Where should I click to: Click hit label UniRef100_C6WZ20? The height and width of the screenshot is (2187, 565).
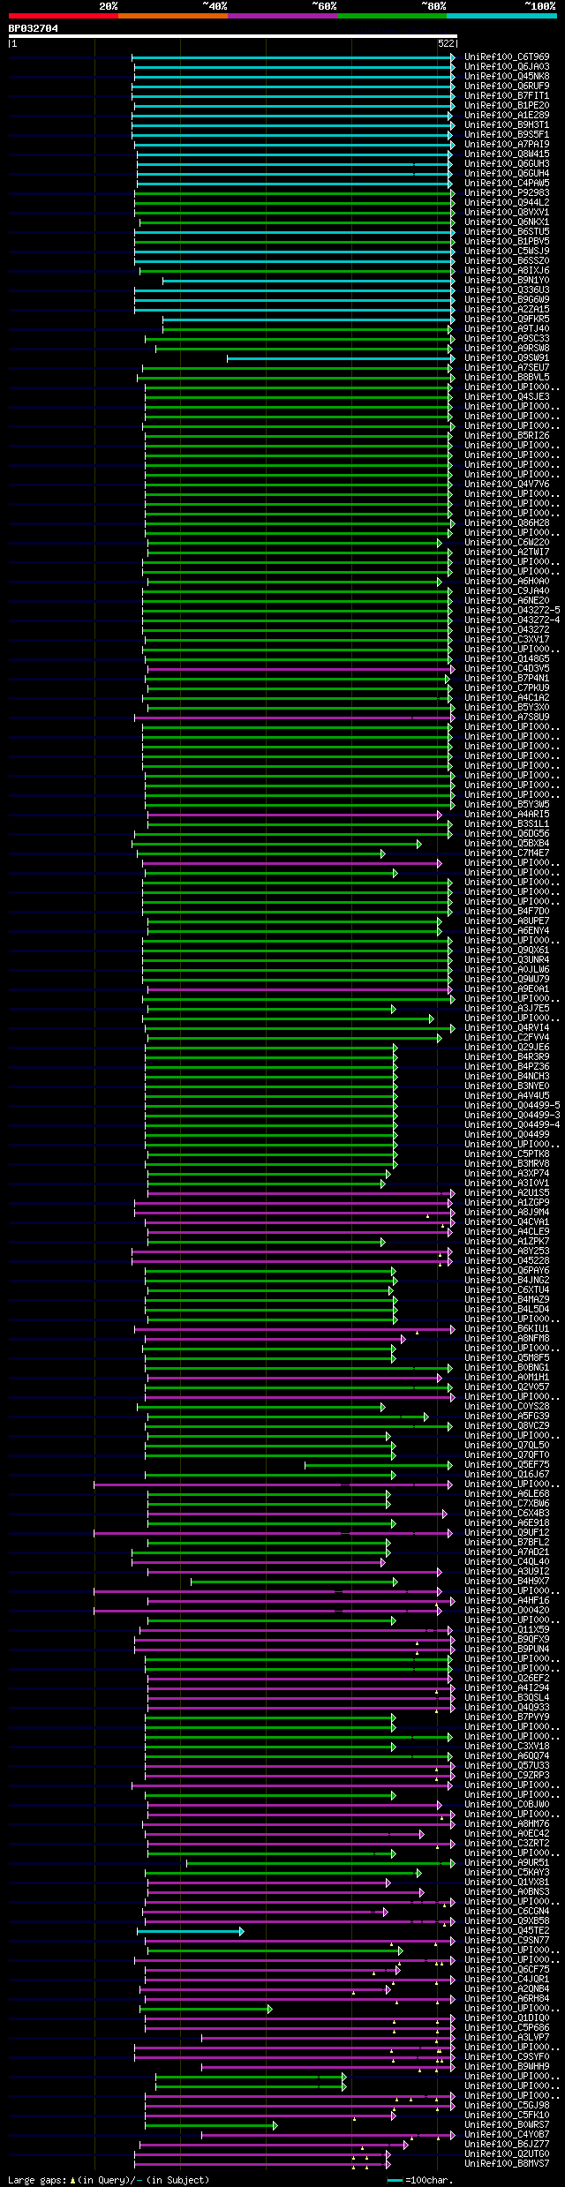(x=507, y=543)
